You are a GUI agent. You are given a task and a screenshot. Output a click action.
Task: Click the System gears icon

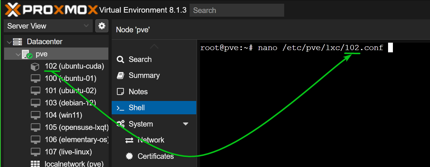click(x=121, y=124)
